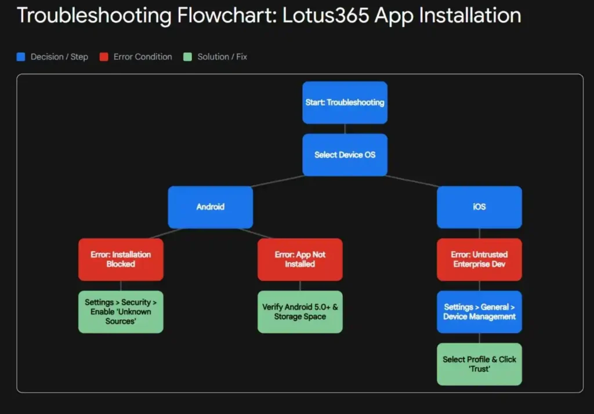Select the iOS branch node
Image resolution: width=594 pixels, height=414 pixels.
[x=479, y=207]
